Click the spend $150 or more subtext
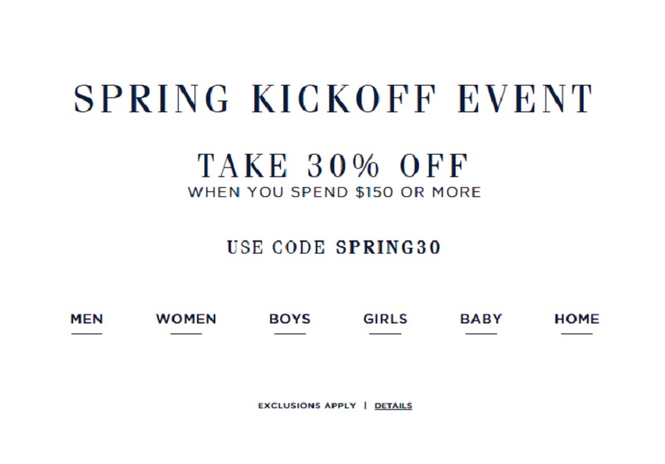Viewport: 665px width, 464px height. click(334, 192)
